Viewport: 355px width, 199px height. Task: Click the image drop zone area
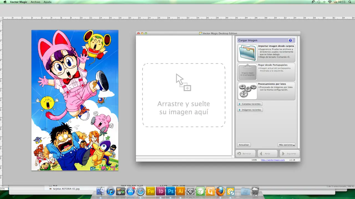point(184,95)
